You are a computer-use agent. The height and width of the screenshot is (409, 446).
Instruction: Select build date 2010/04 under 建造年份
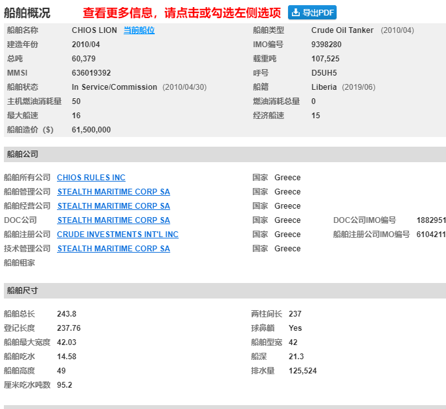[x=86, y=45]
